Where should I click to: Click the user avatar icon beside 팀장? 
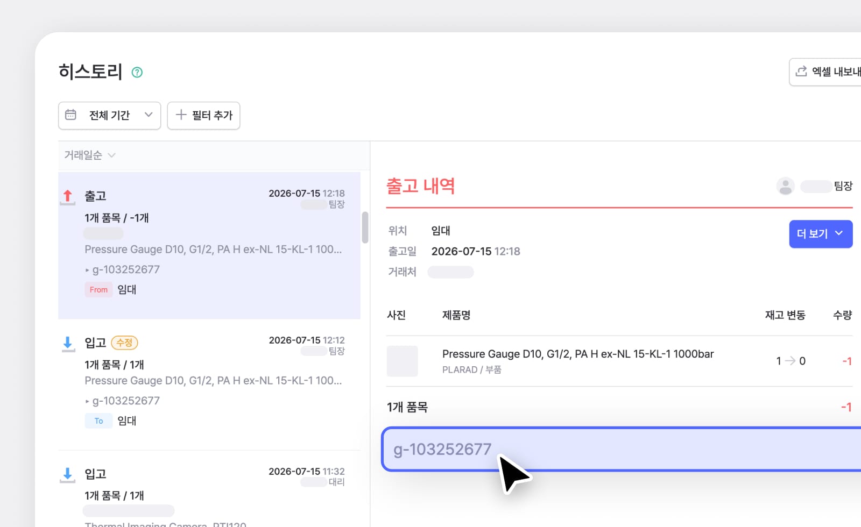(x=785, y=186)
